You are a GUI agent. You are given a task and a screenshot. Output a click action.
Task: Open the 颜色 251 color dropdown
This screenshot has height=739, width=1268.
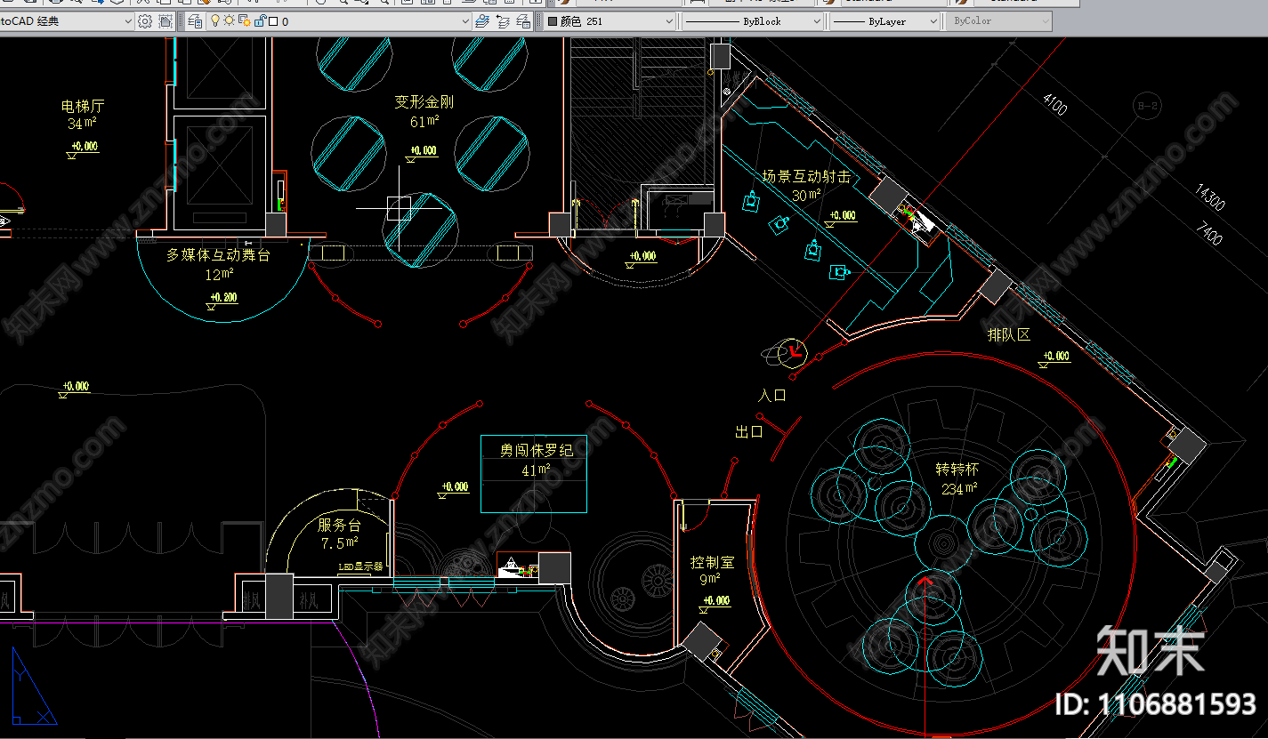(x=669, y=21)
